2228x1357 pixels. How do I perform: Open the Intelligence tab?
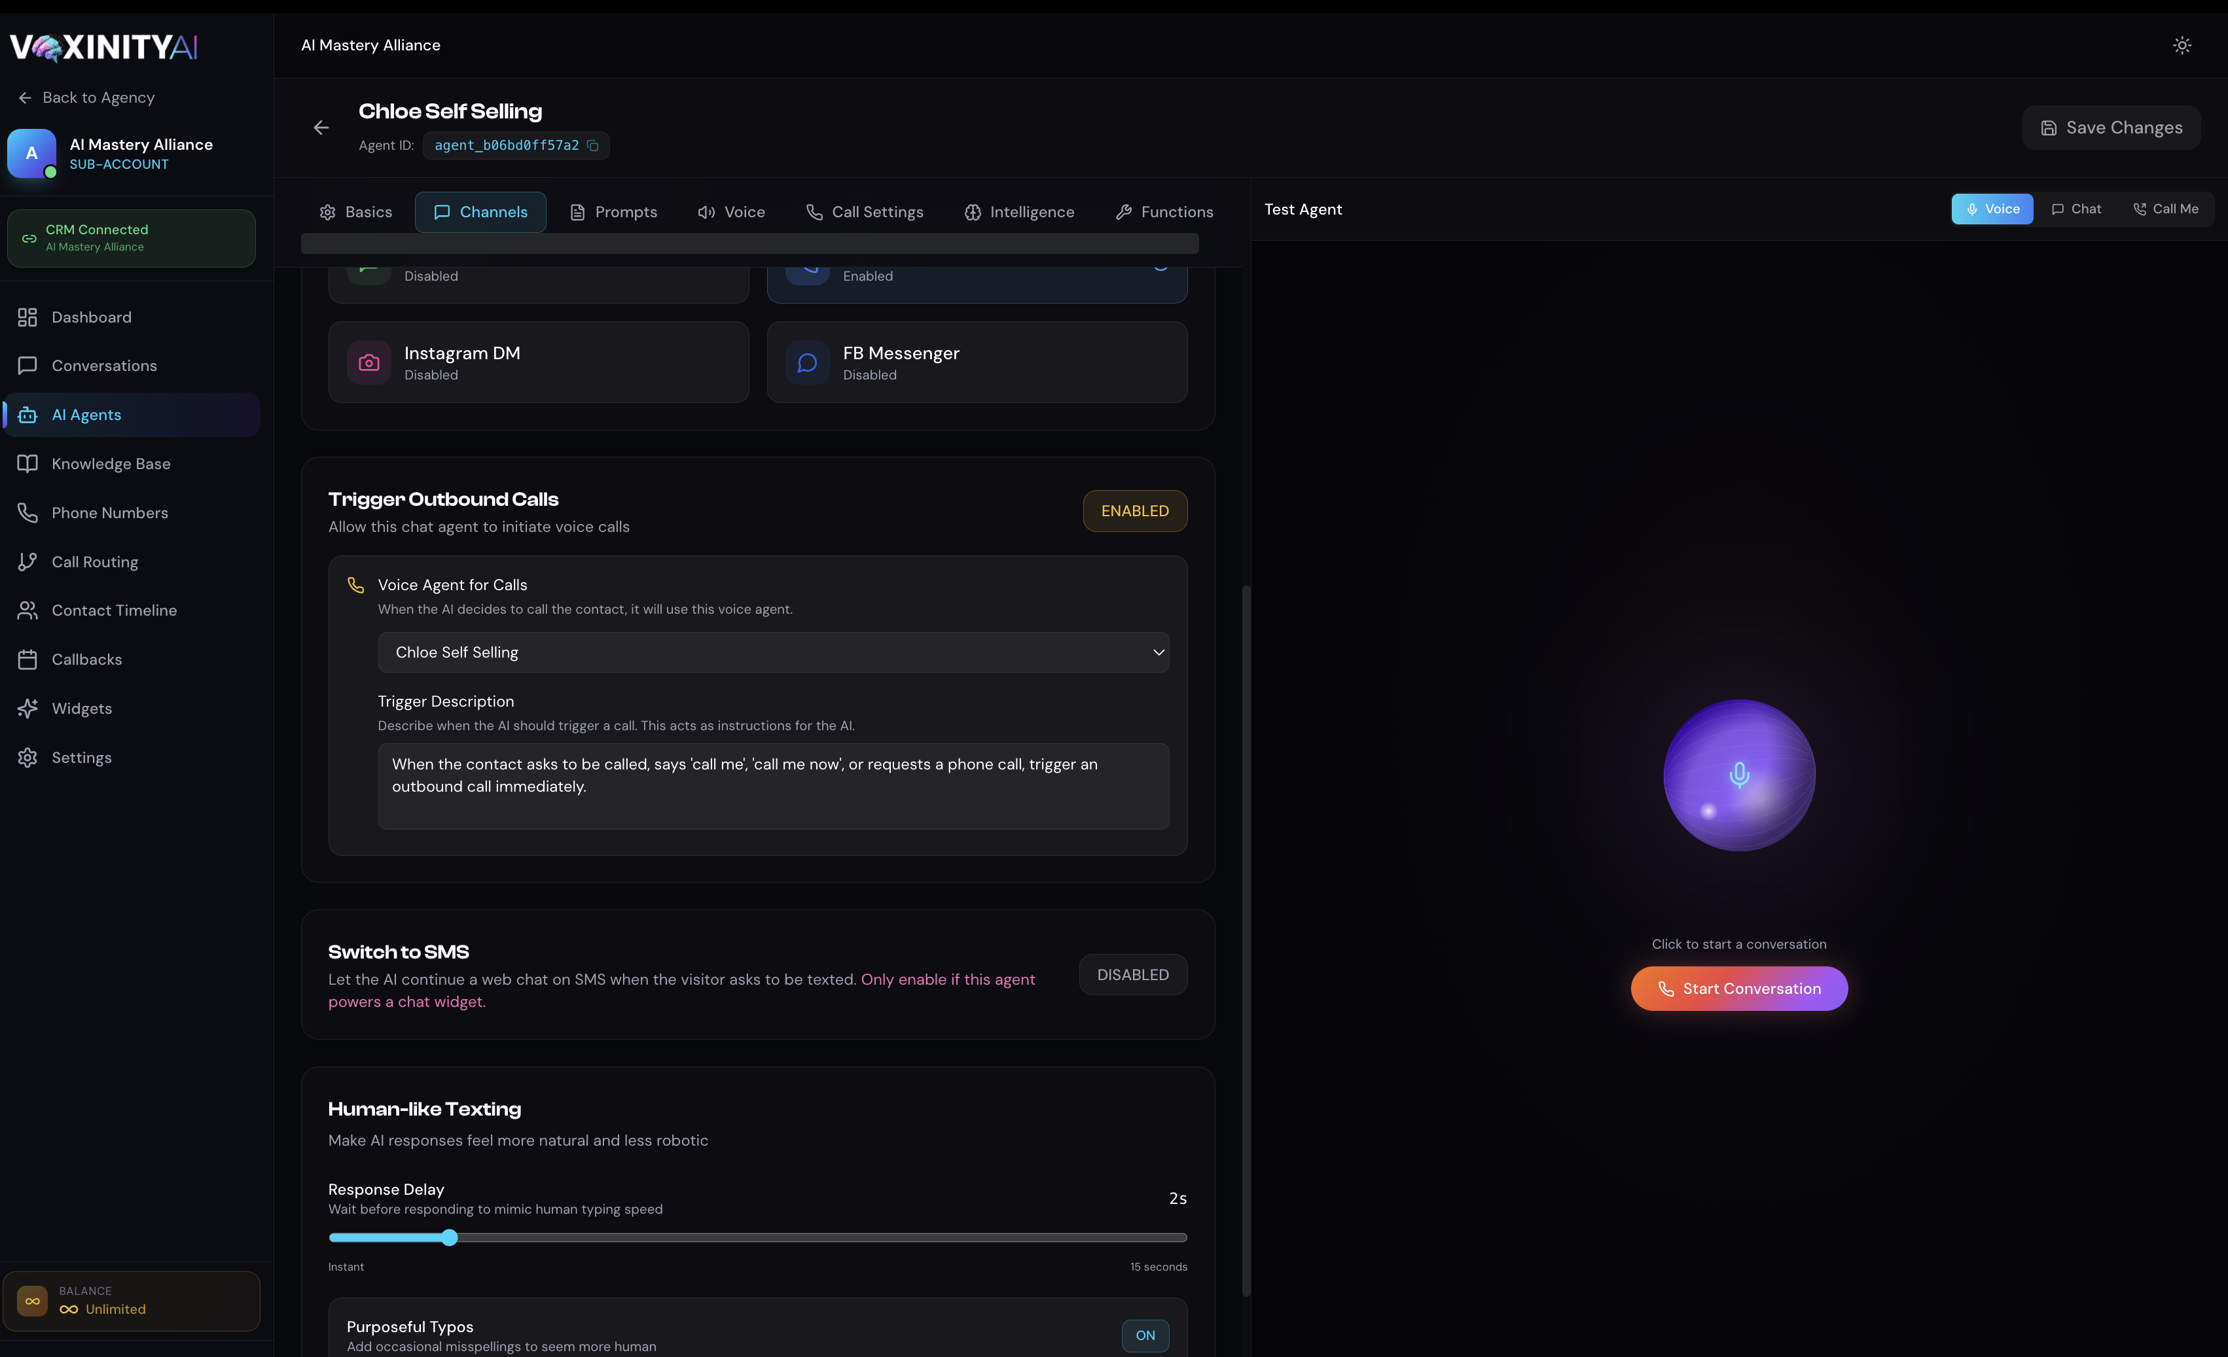click(1019, 211)
